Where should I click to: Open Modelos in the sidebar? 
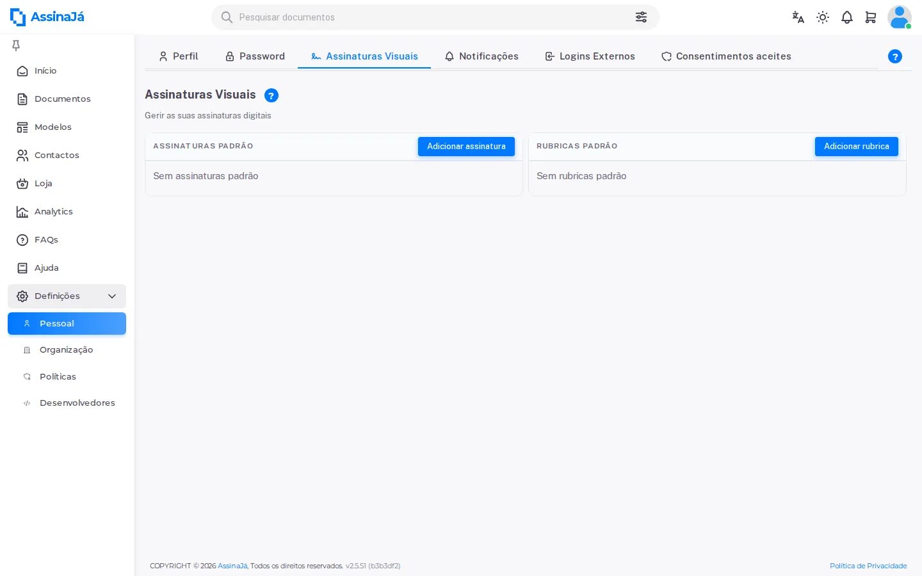tap(67, 127)
